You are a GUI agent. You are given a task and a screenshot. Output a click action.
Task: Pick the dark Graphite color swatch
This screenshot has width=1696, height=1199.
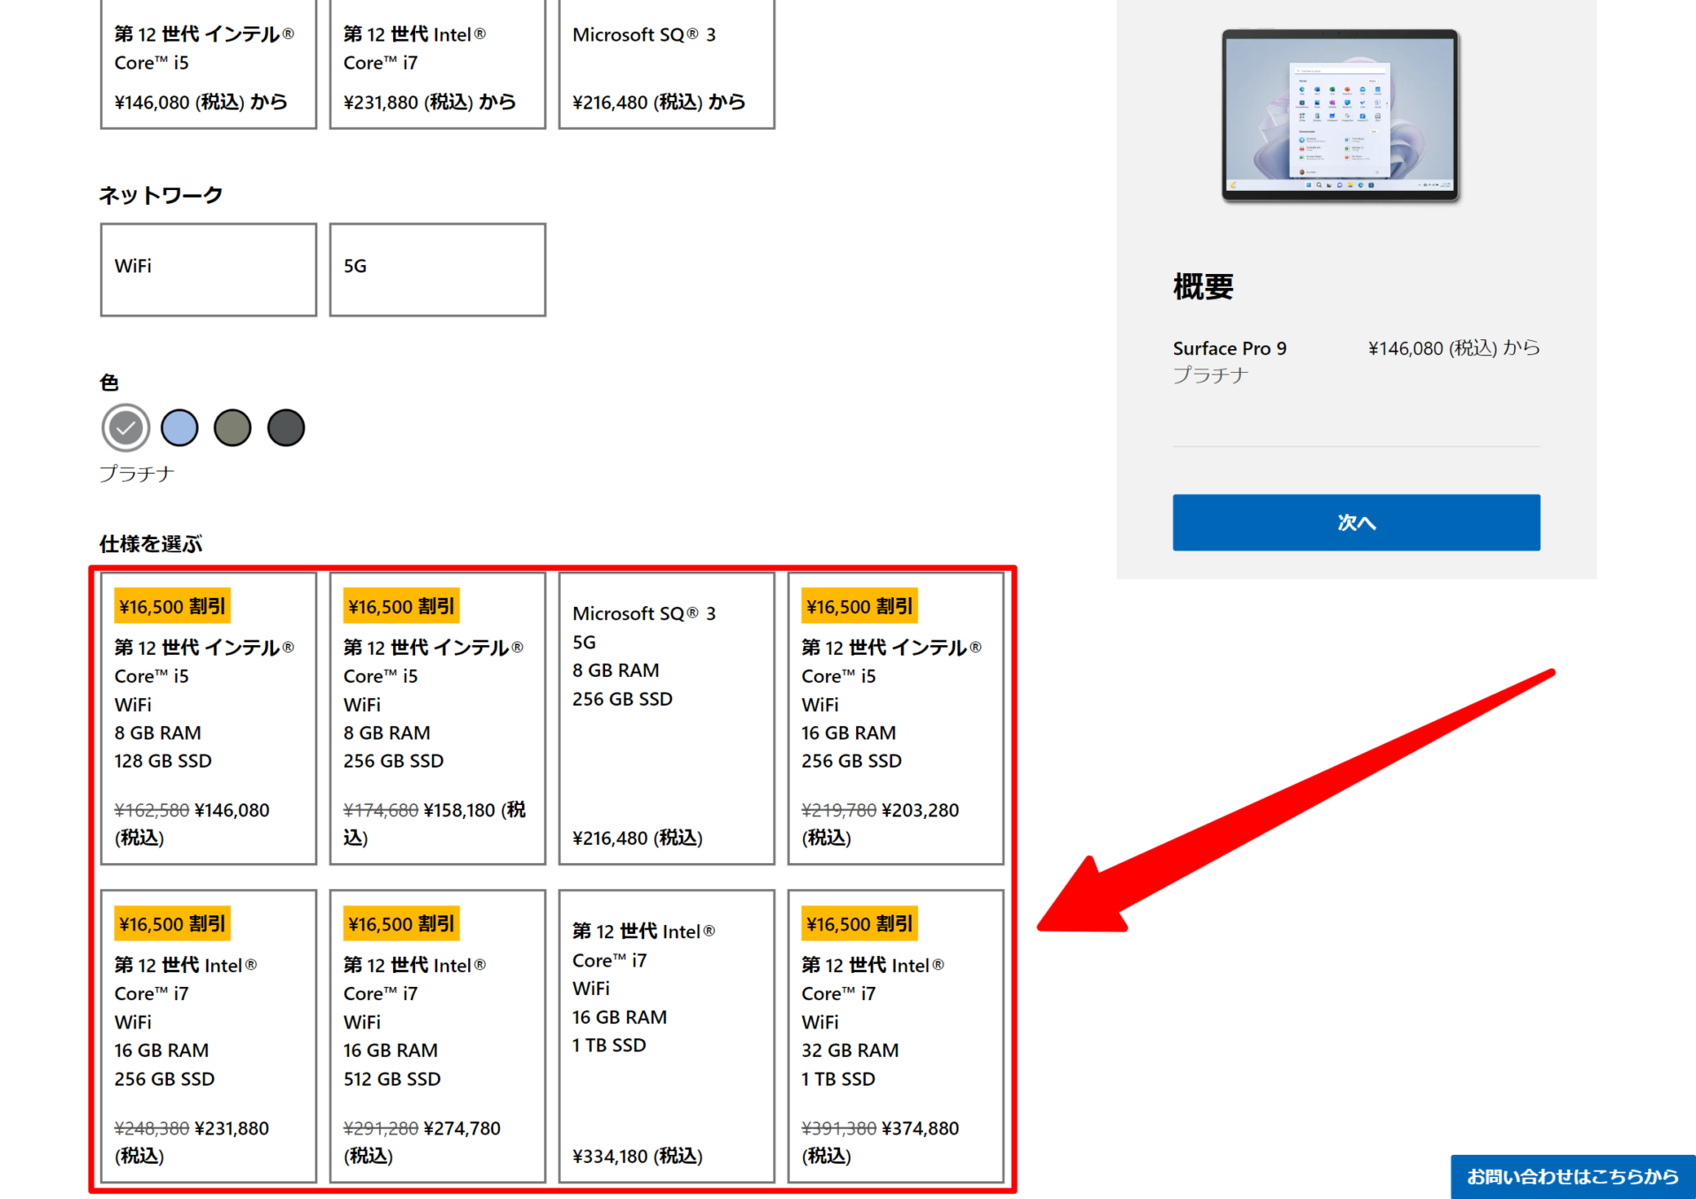(x=286, y=429)
